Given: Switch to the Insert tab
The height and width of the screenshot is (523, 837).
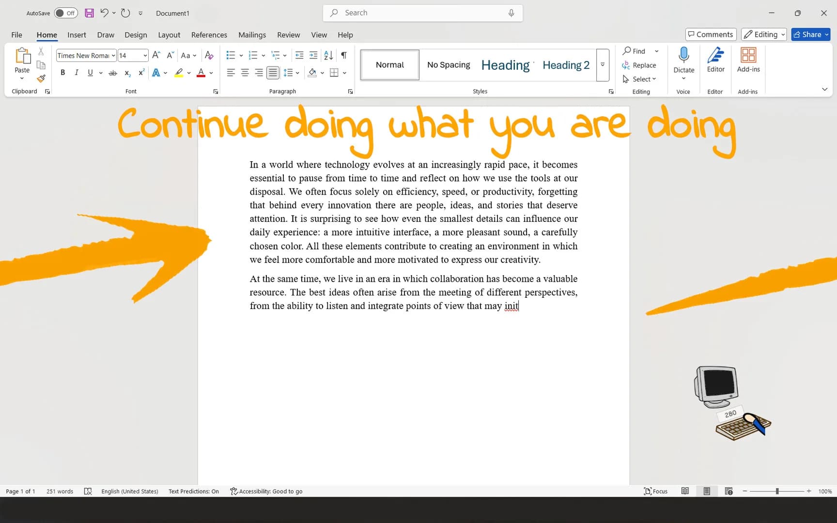Looking at the screenshot, I should pos(77,35).
